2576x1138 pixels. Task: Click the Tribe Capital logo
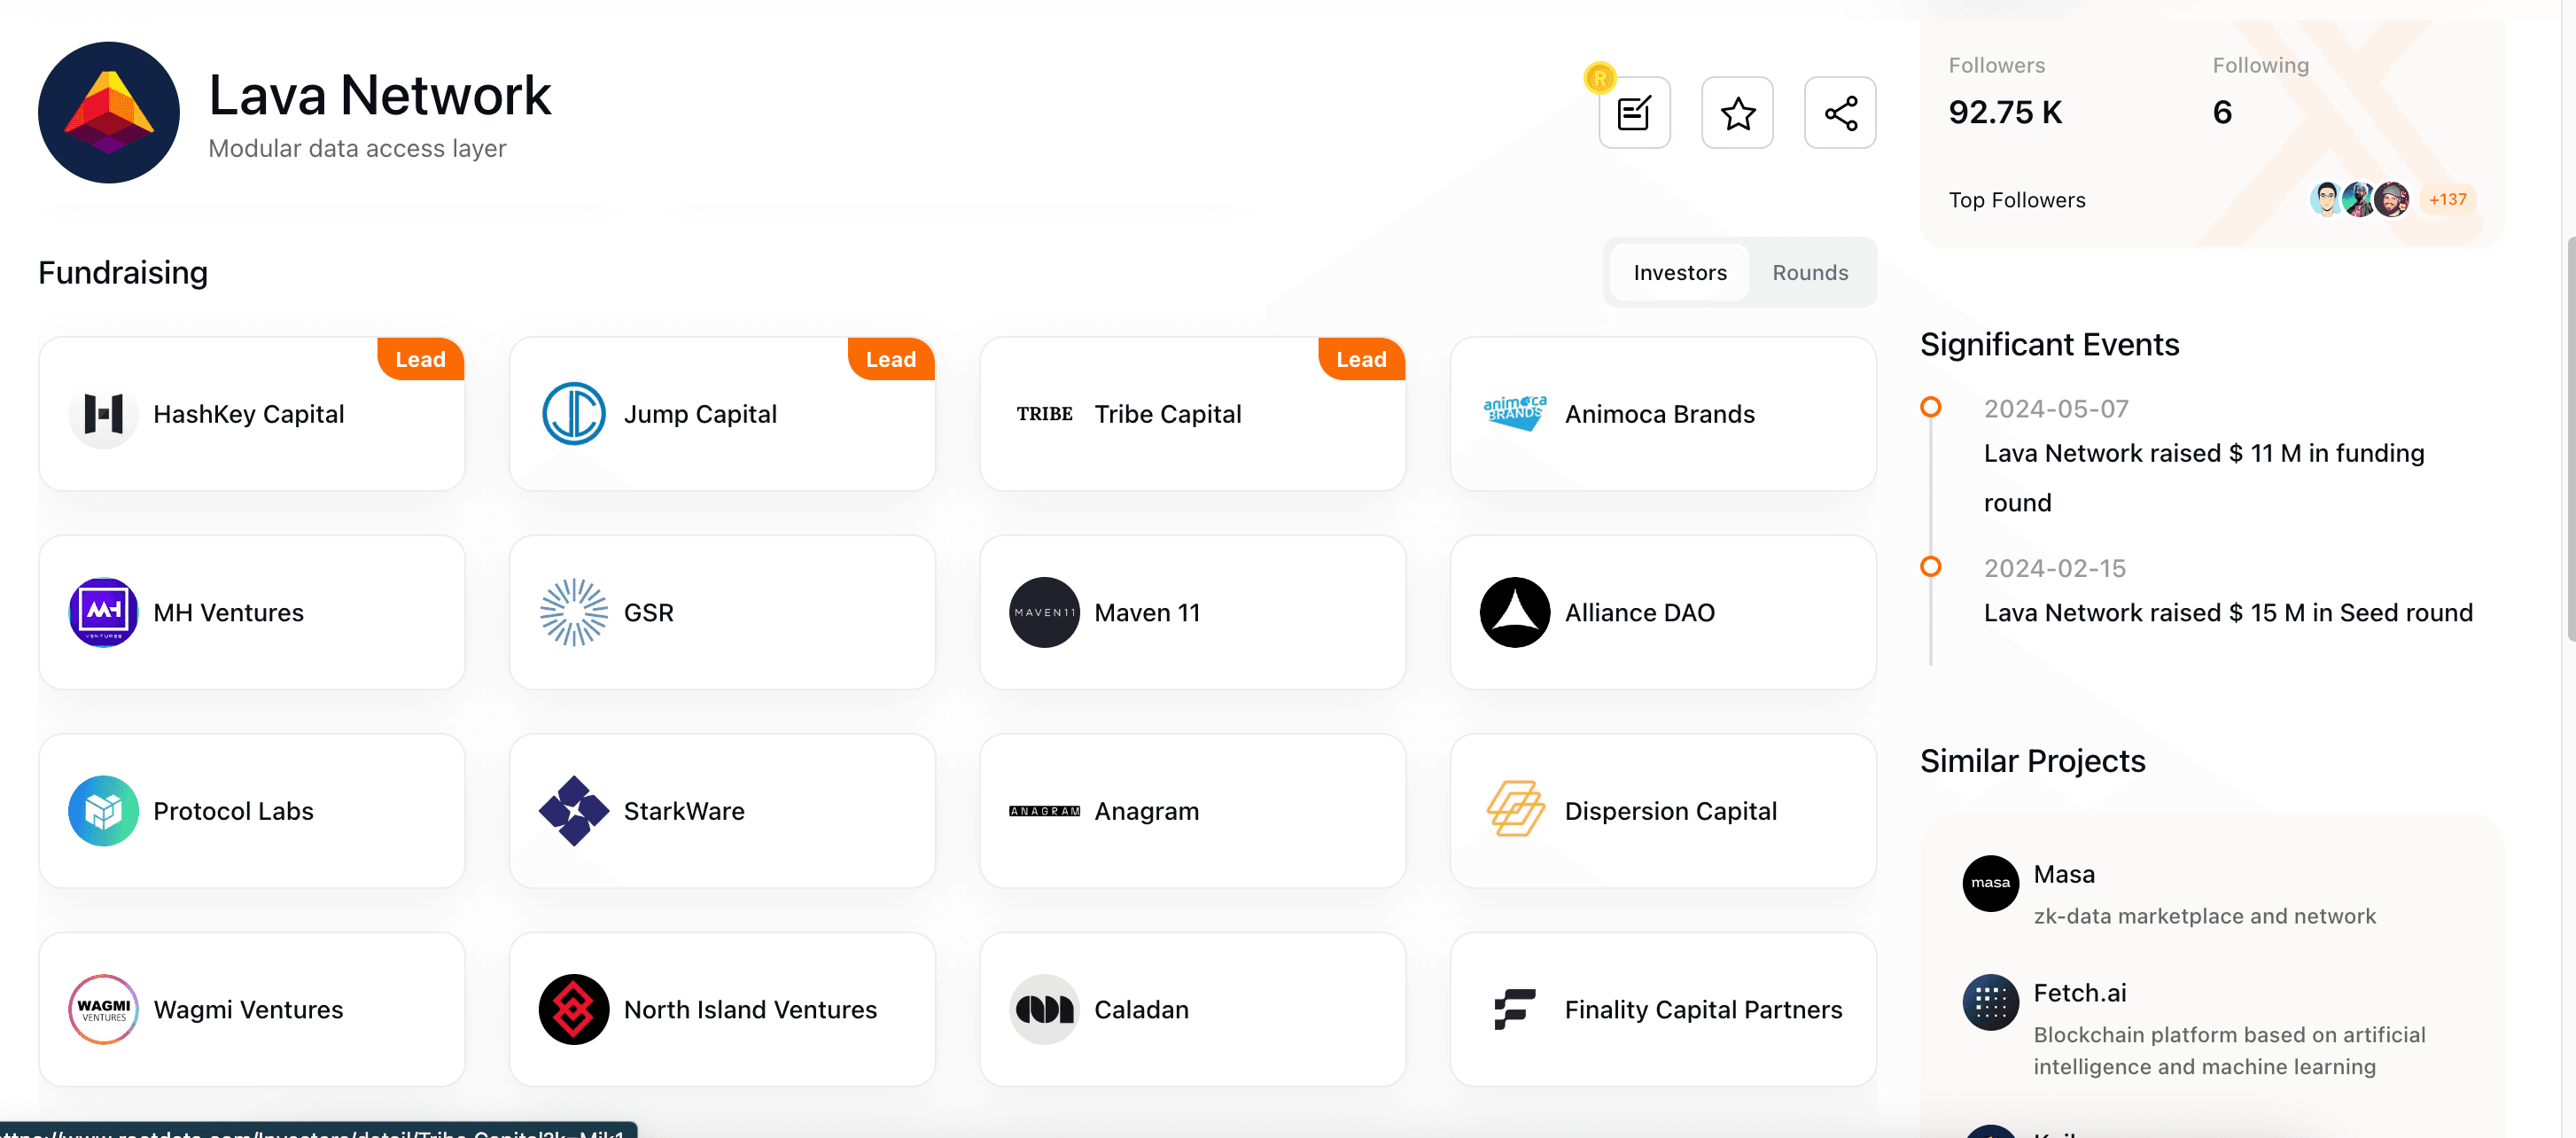1044,413
